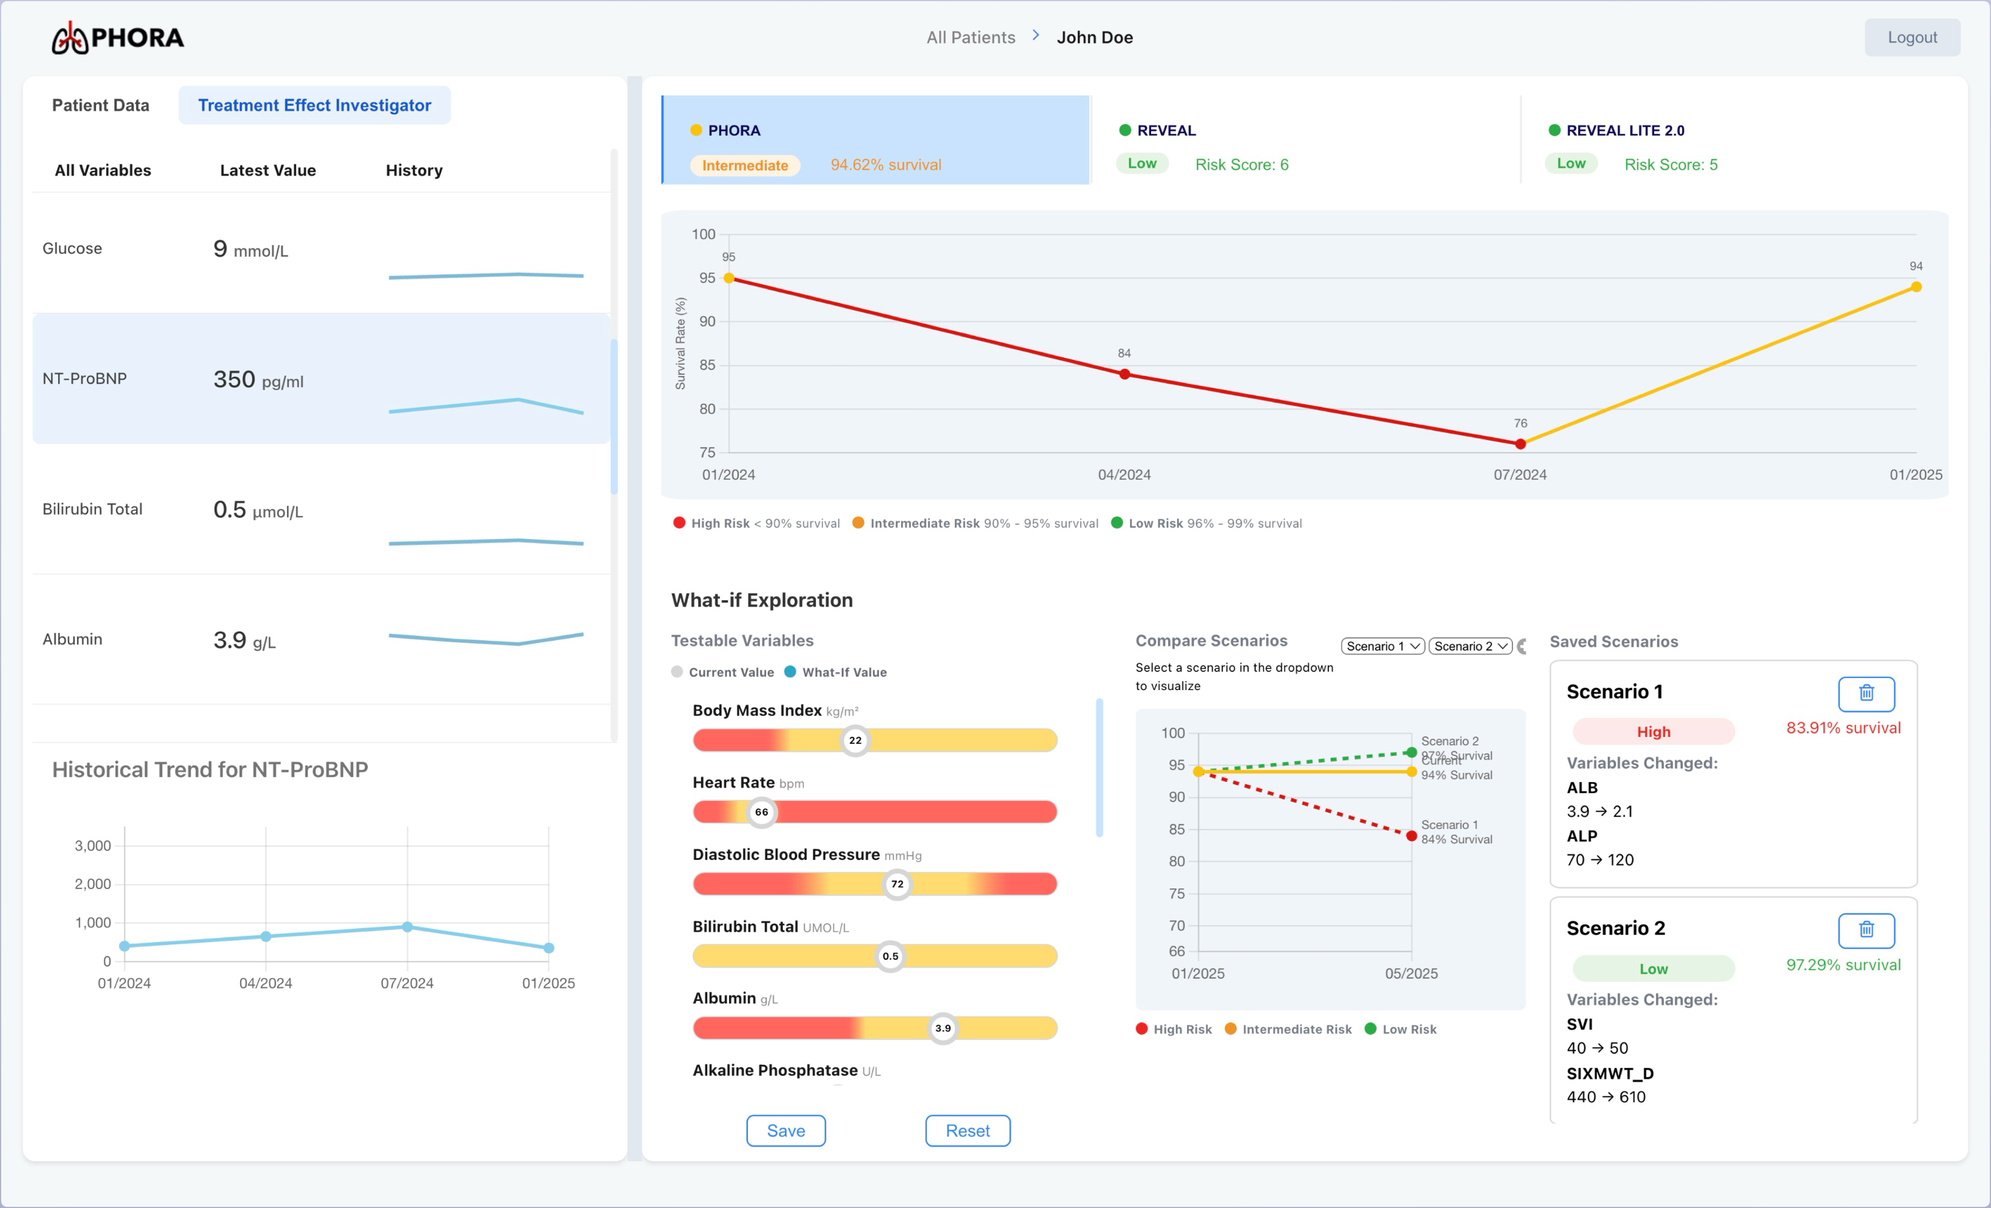Reset the what-if variables
The height and width of the screenshot is (1208, 1991).
click(x=967, y=1130)
